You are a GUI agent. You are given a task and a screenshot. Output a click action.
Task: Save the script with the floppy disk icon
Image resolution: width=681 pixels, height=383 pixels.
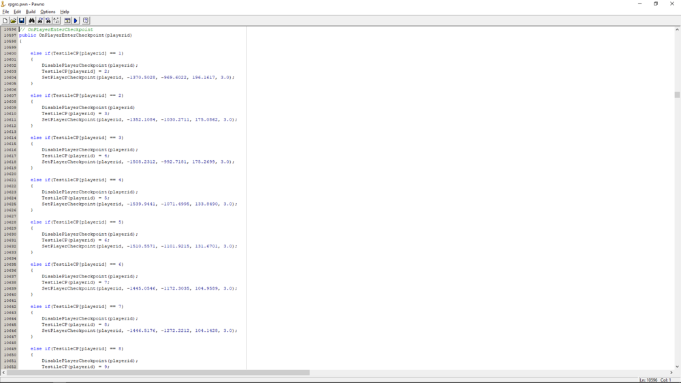(21, 20)
